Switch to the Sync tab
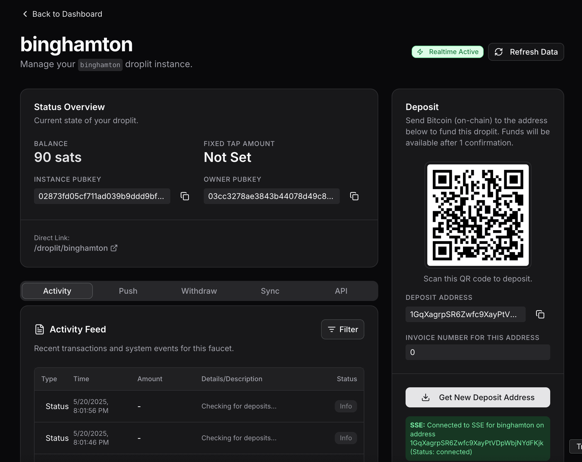 coord(270,291)
